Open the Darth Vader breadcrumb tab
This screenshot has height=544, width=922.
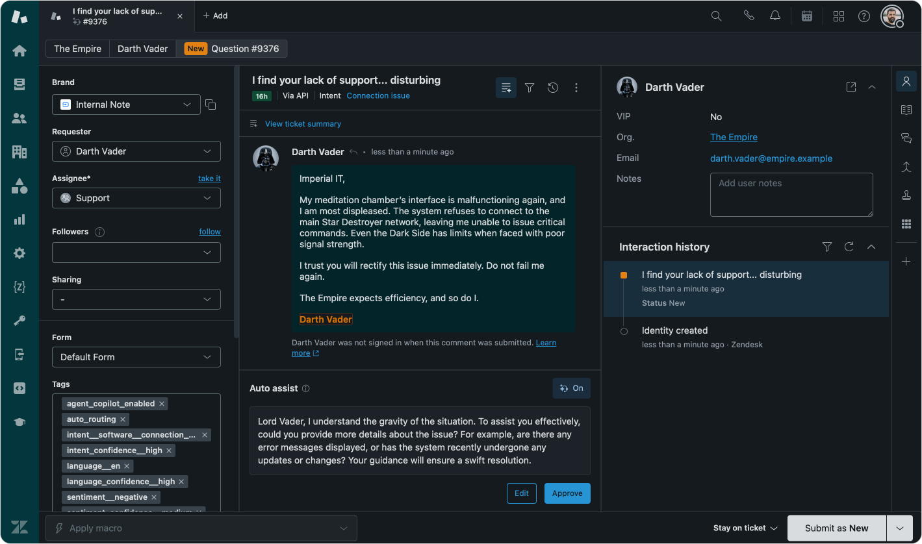click(143, 49)
